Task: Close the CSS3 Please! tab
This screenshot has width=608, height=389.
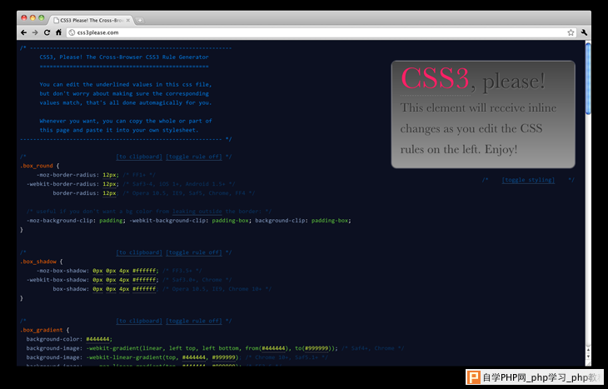Action: click(128, 20)
